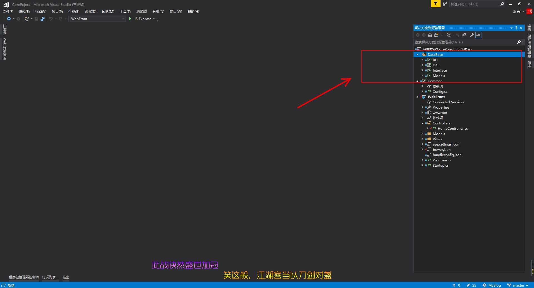Screen dimensions: 534x288
Task: Select the solution 'CorePoject' root node
Action: 447,49
